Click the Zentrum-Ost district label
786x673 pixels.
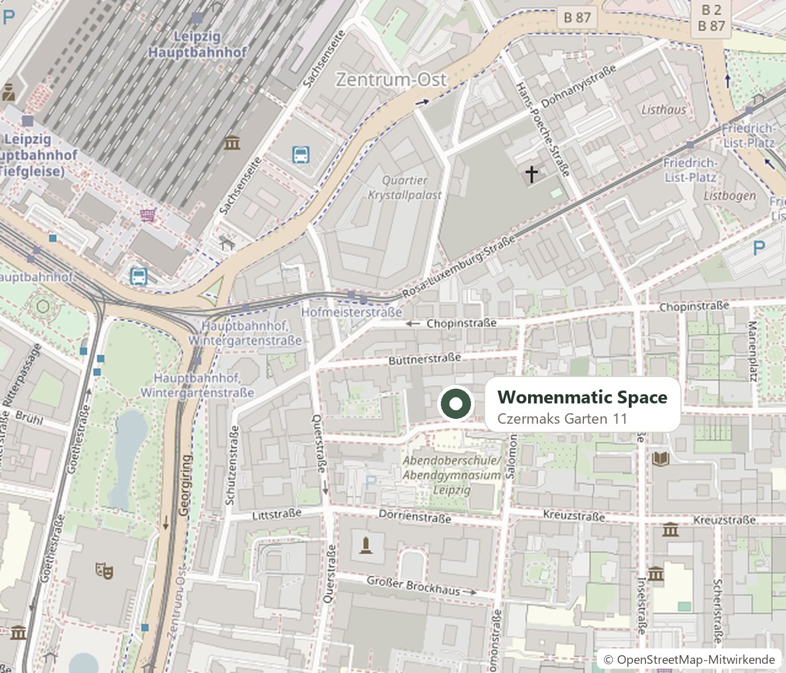click(x=391, y=79)
